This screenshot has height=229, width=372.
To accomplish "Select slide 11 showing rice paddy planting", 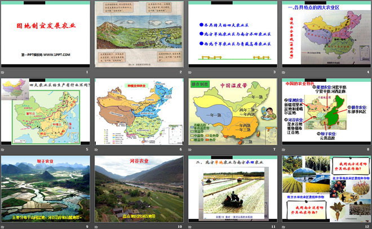I will tap(232, 188).
